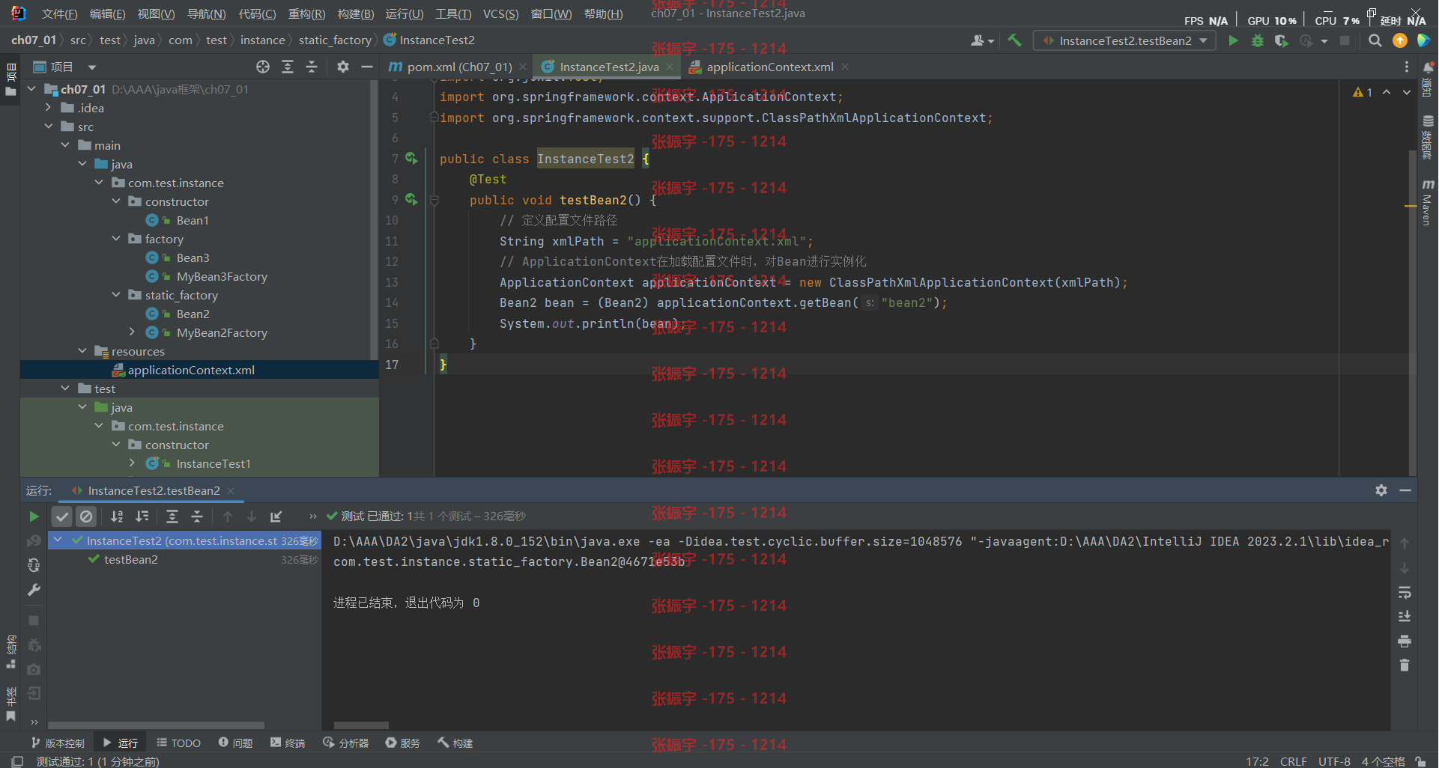
Task: Select Bean1 class in project tree
Action: point(193,220)
